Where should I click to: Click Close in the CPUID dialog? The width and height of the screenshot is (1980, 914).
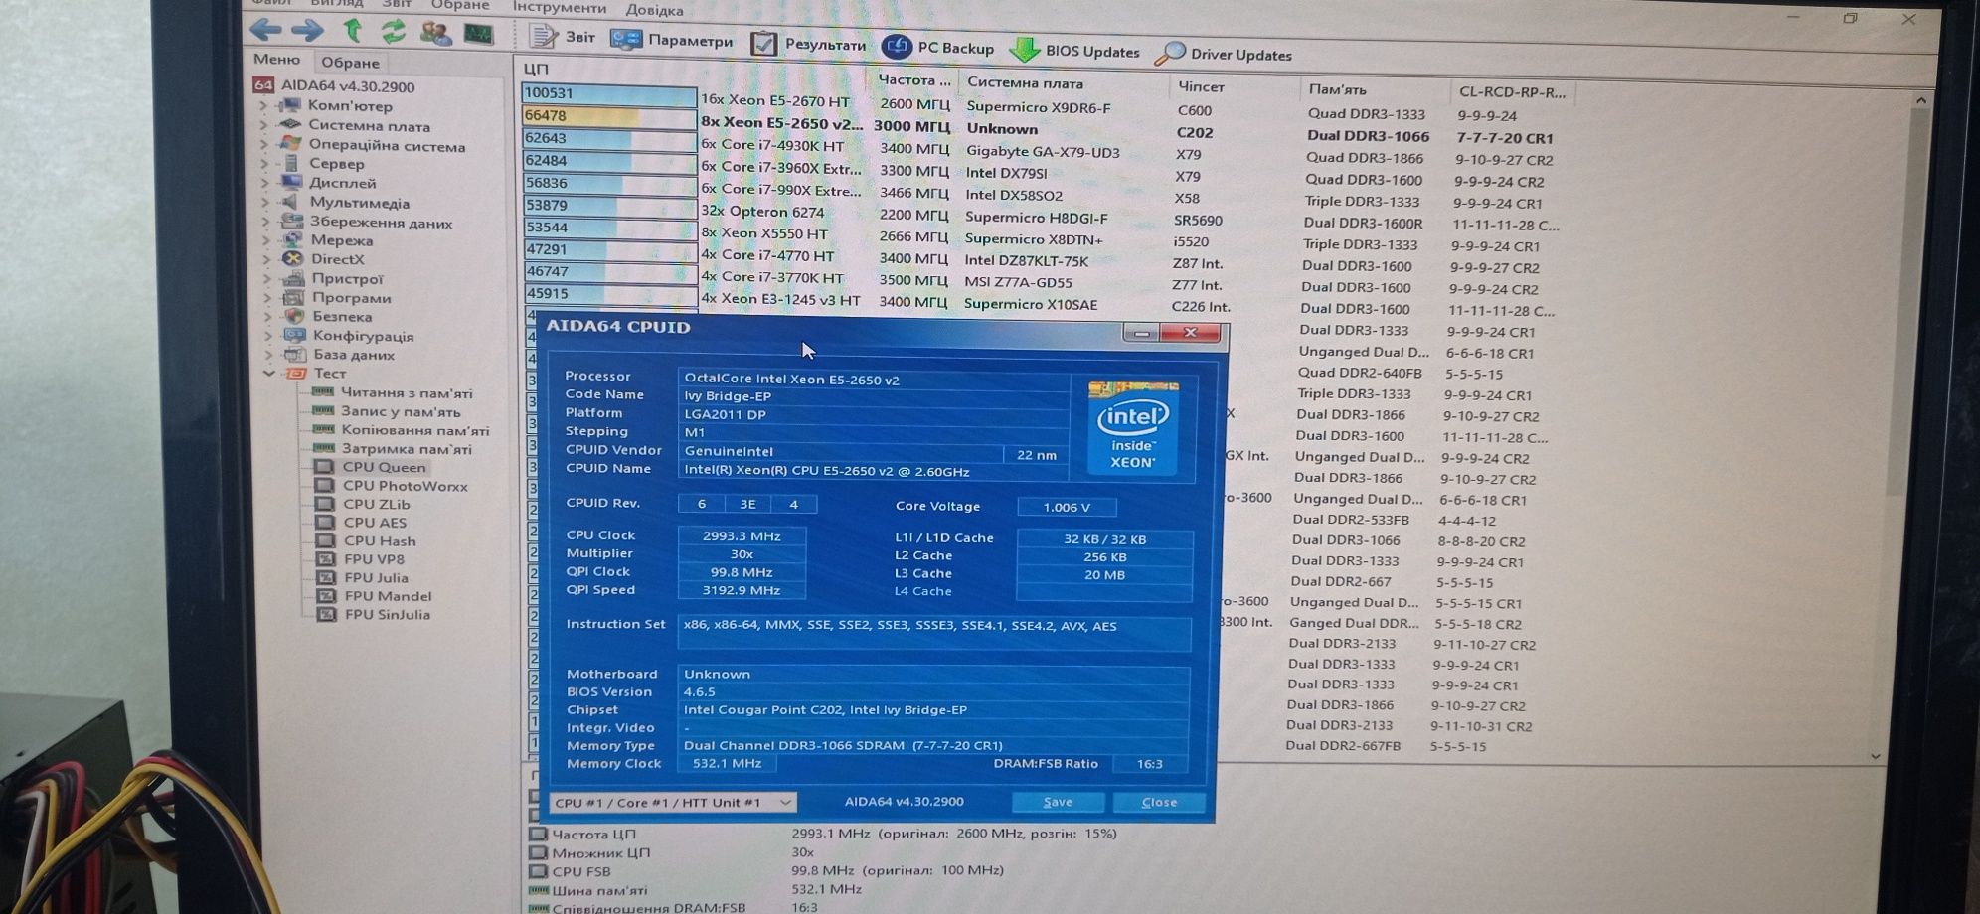[x=1159, y=802]
